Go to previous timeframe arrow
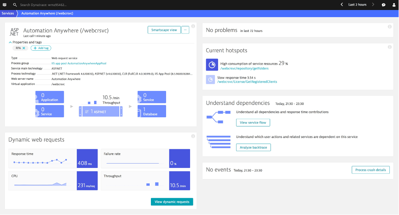 pyautogui.click(x=342, y=4)
